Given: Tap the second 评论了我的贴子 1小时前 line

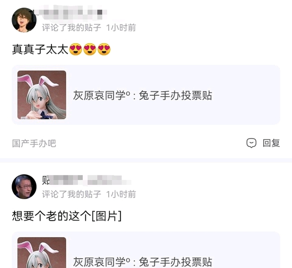Looking at the screenshot, I should 89,194.
